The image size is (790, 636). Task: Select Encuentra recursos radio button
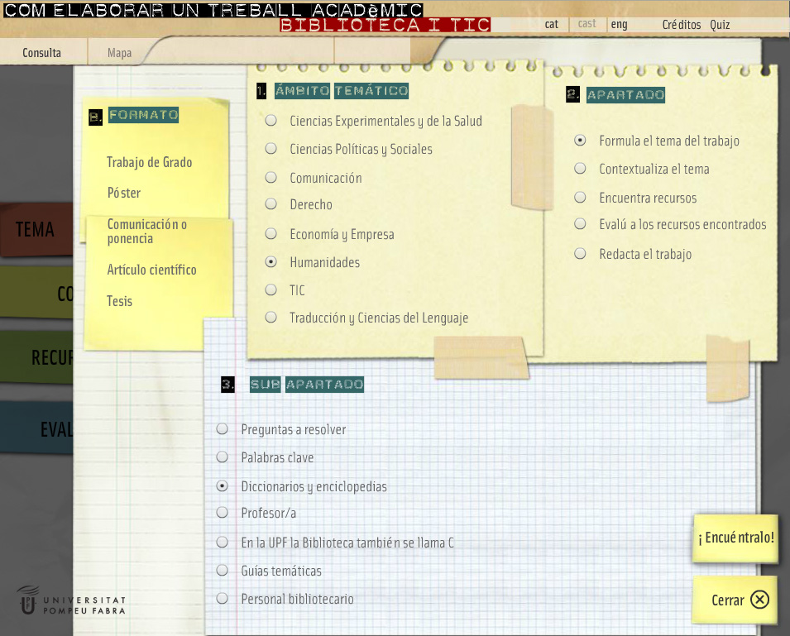point(580,198)
